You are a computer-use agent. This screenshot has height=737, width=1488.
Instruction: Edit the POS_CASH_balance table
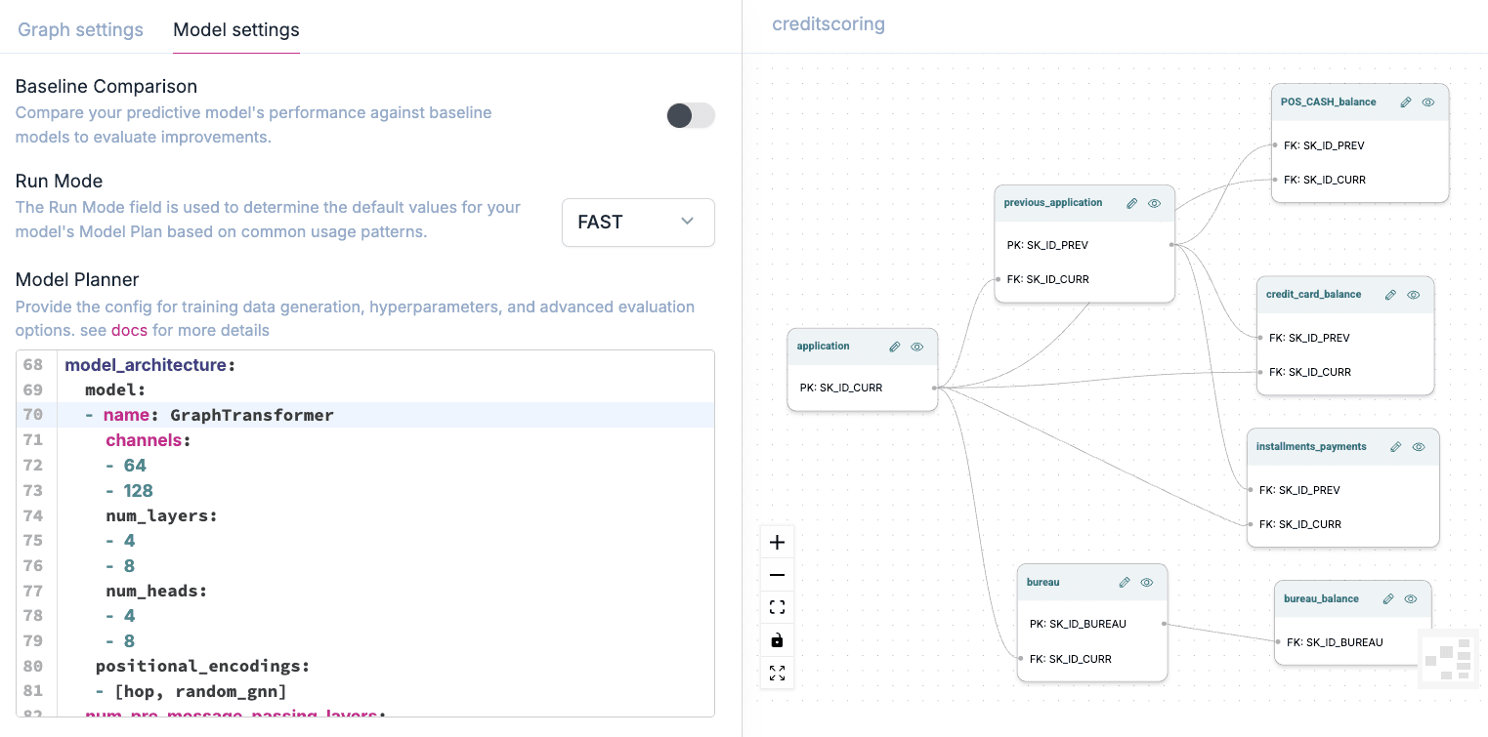pos(1406,102)
